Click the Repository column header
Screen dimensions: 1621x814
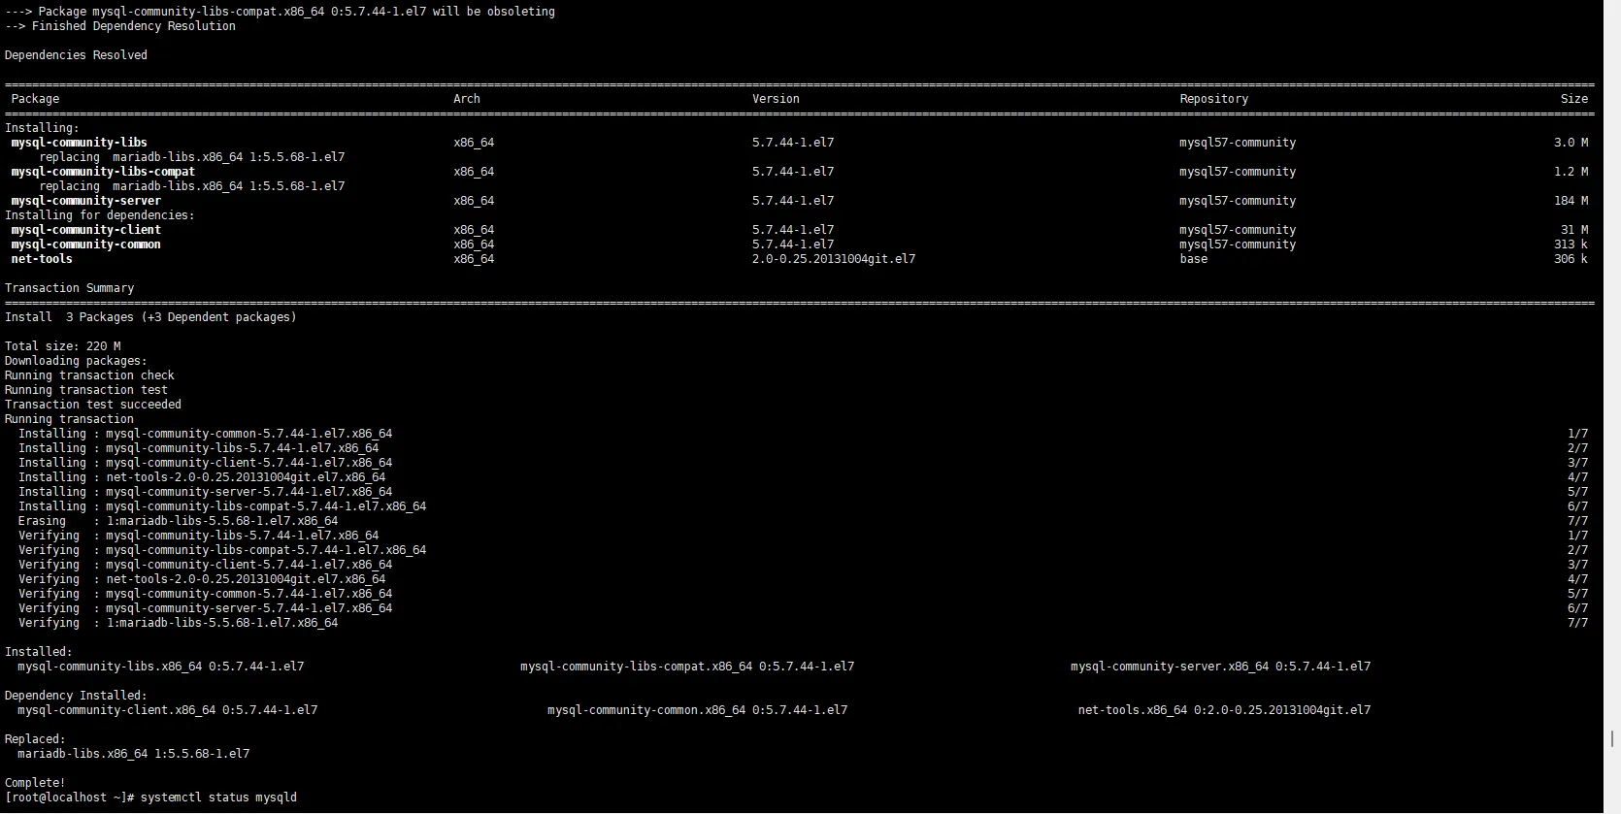click(x=1213, y=99)
